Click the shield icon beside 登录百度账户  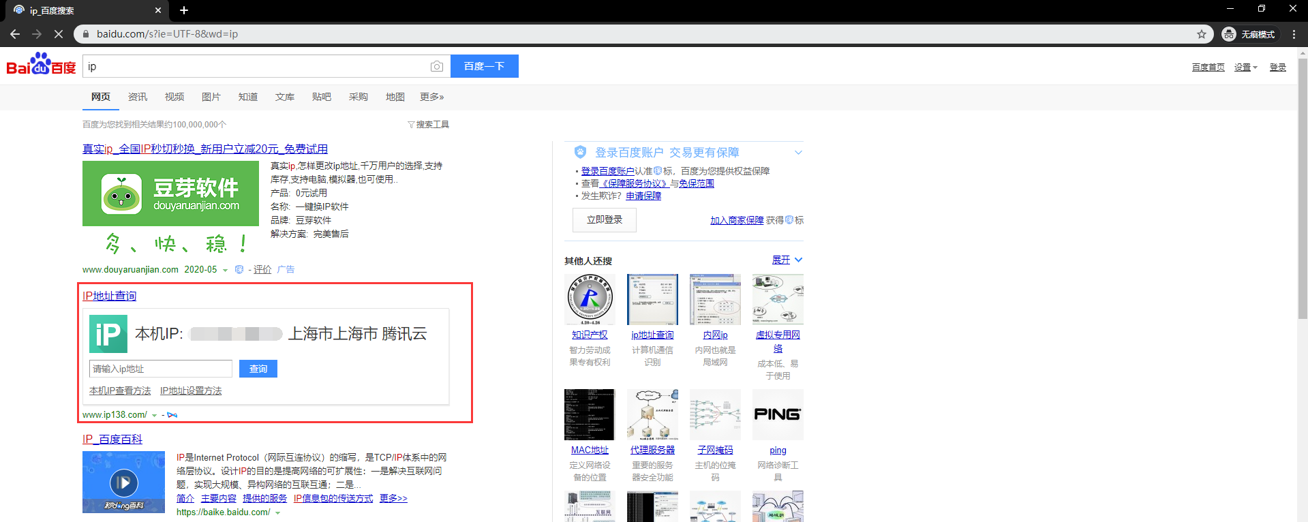(x=580, y=152)
